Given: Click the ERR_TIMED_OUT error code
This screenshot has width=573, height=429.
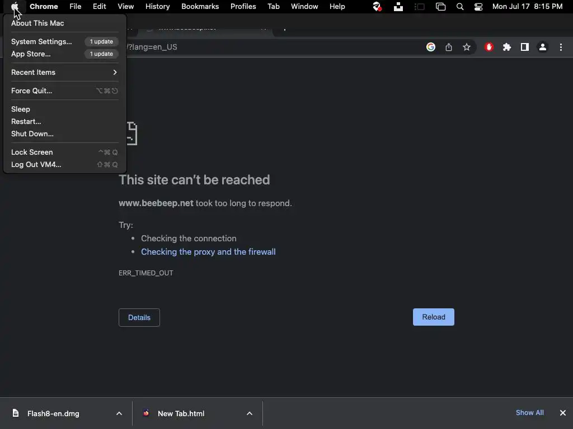Looking at the screenshot, I should click(x=146, y=273).
